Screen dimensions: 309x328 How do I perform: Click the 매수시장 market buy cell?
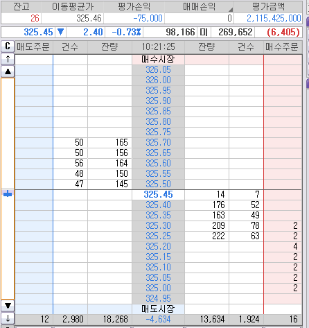point(158,60)
